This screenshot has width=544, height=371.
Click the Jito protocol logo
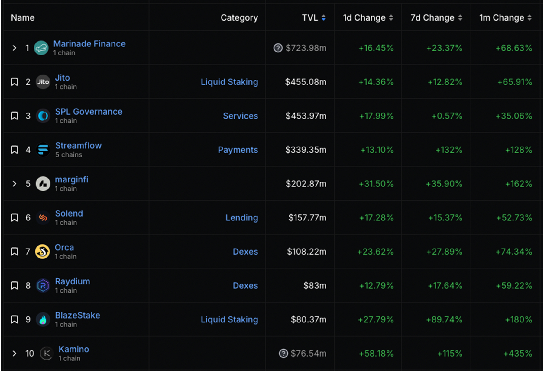pyautogui.click(x=43, y=82)
